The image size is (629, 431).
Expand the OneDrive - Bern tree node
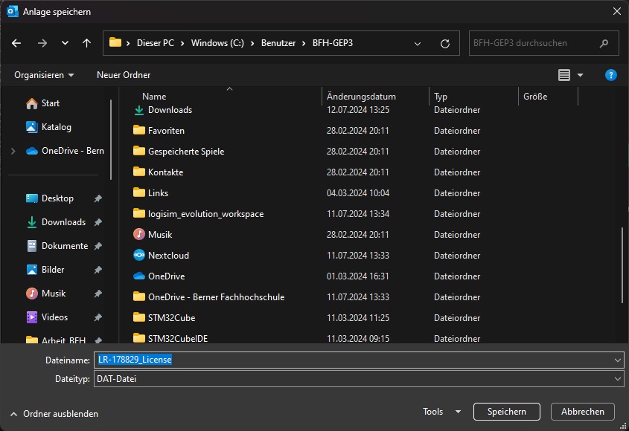point(13,151)
